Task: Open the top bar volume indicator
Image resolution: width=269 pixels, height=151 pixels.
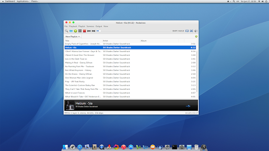Action: point(263,1)
